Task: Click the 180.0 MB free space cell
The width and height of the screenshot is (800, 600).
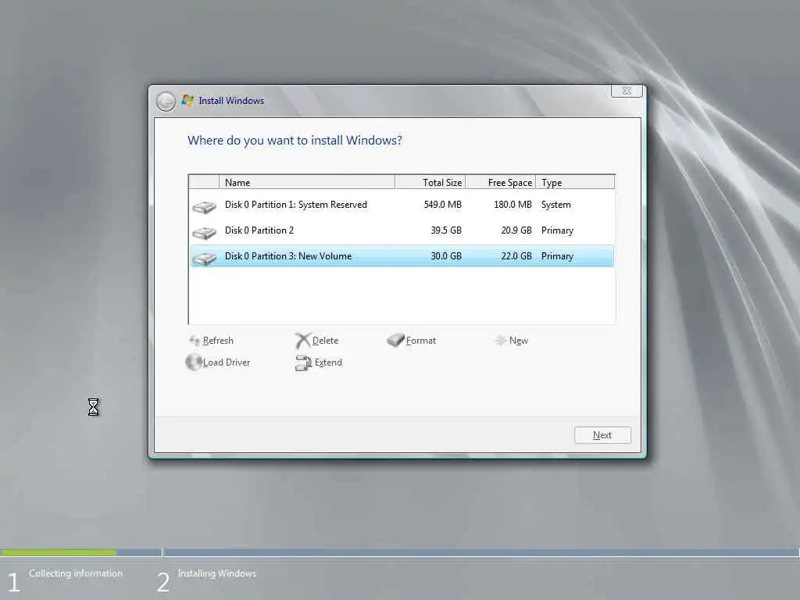Action: click(512, 205)
